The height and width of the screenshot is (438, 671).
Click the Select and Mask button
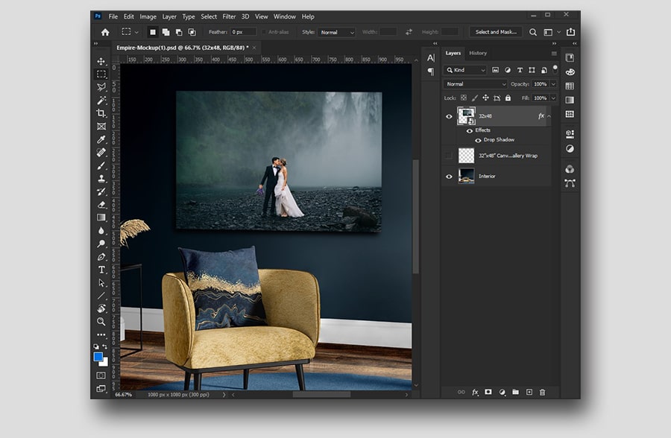pyautogui.click(x=496, y=32)
